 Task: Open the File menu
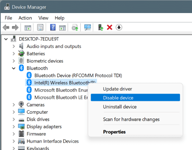pyautogui.click(x=8, y=18)
